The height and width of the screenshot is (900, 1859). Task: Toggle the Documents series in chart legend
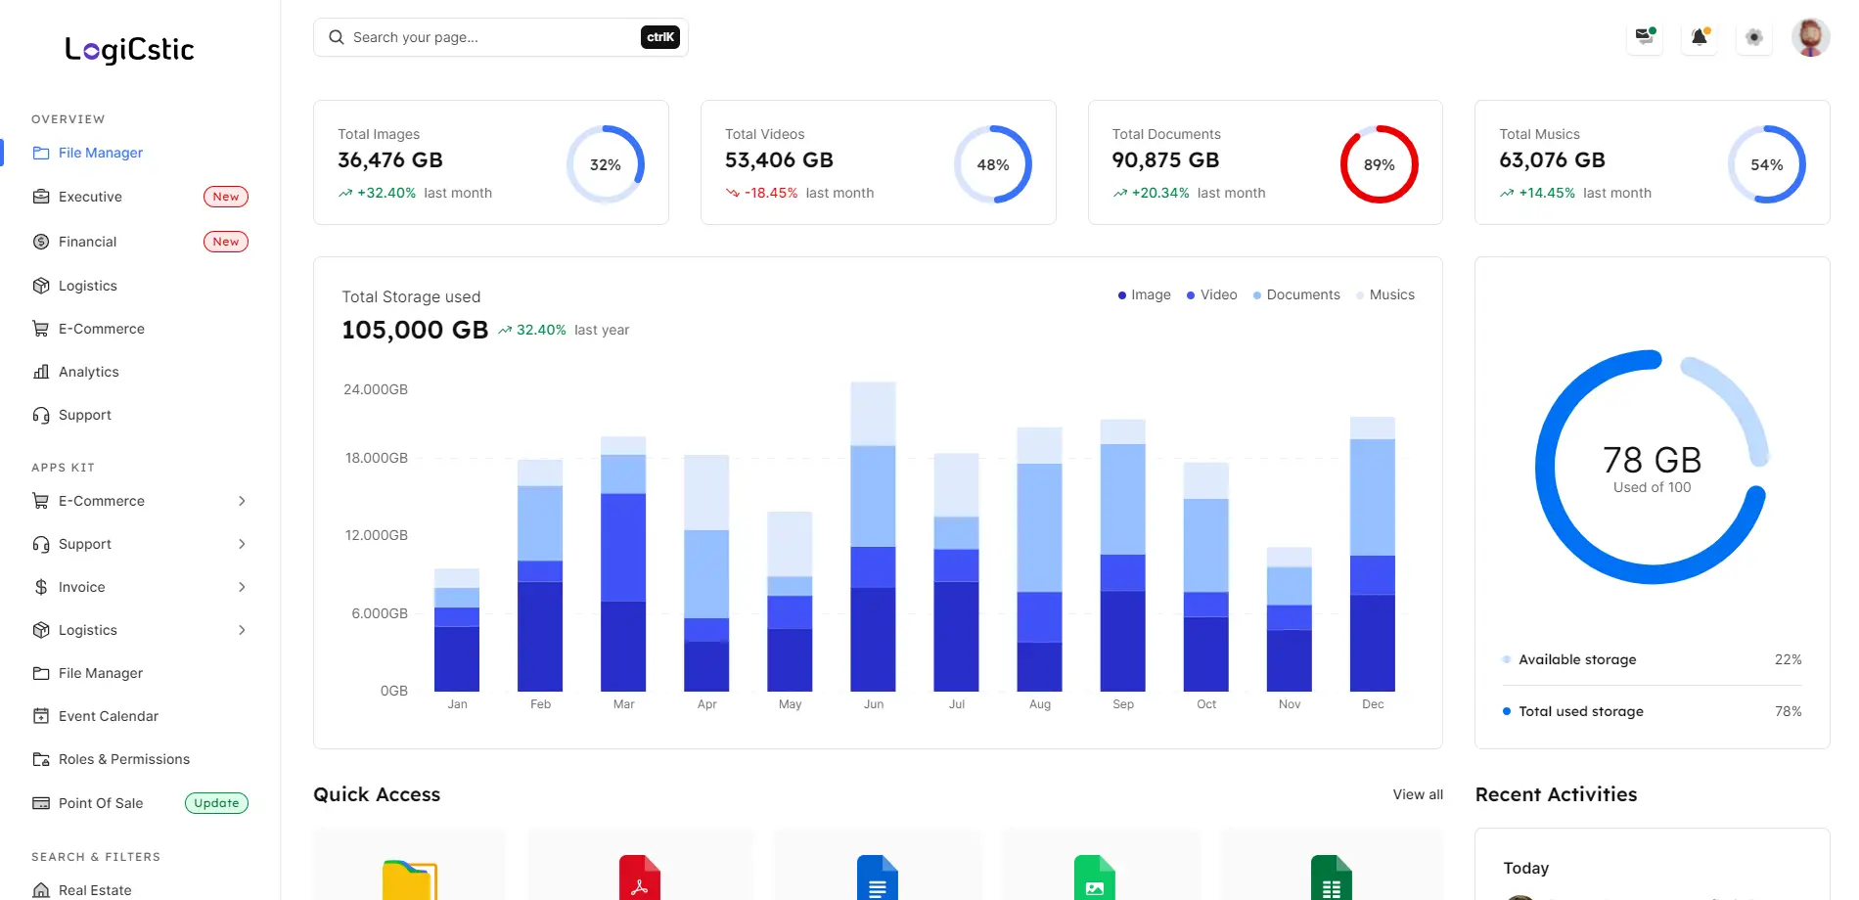(1296, 294)
